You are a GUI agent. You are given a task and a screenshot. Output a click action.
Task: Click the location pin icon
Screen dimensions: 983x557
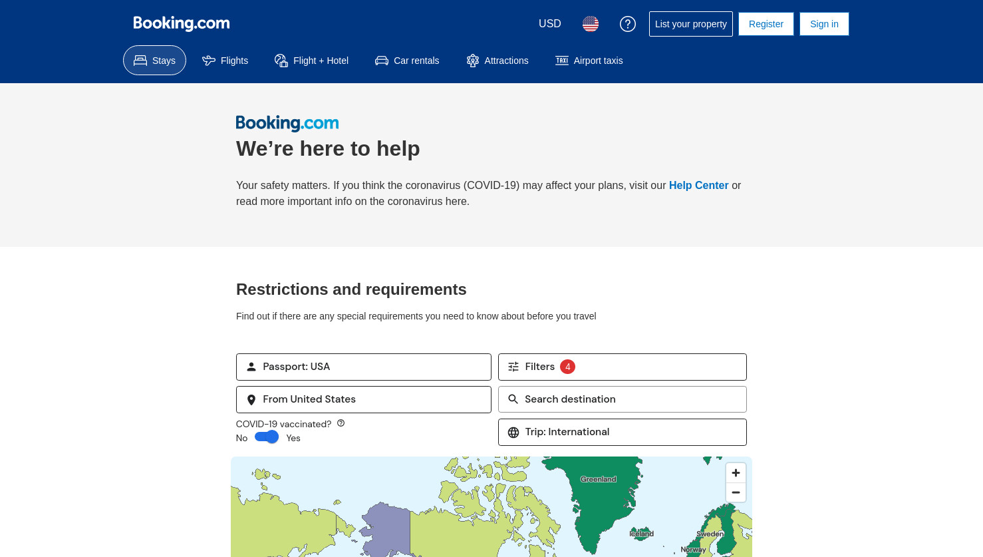pyautogui.click(x=251, y=400)
